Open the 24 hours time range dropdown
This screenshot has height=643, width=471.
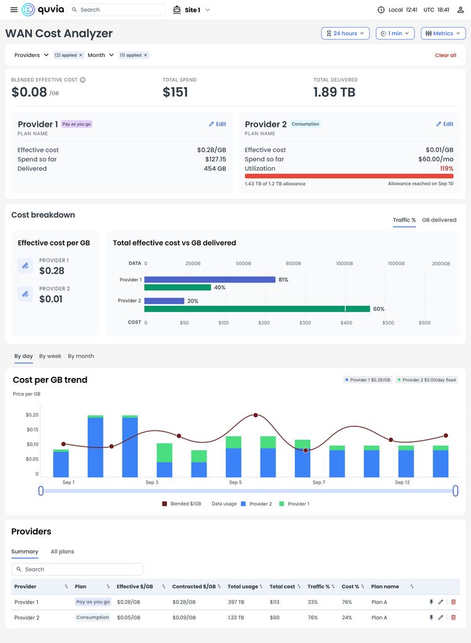pos(345,33)
